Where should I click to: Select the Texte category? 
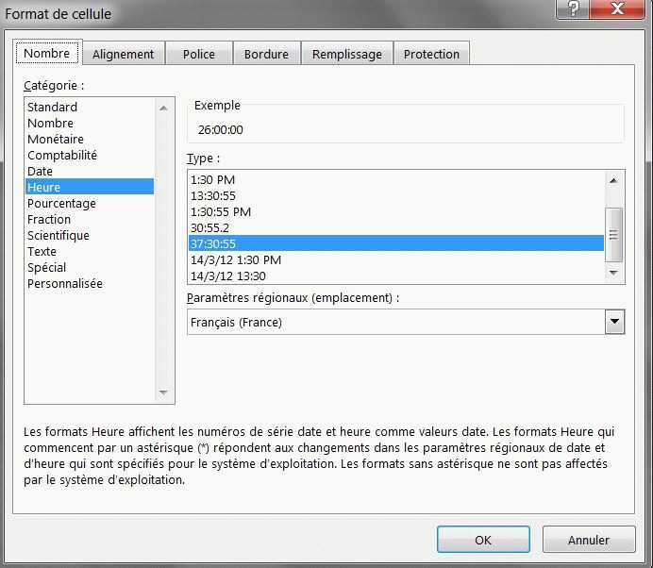click(89, 252)
